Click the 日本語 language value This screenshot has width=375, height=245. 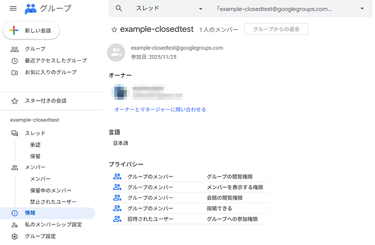(x=120, y=143)
